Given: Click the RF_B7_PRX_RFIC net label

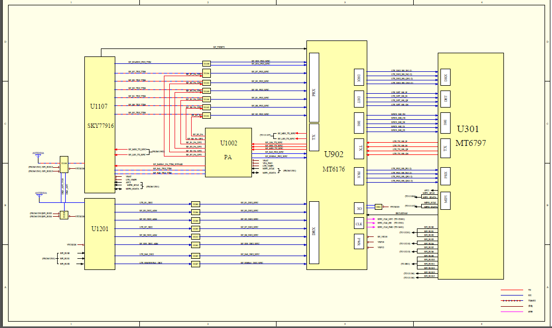Looking at the screenshot, I should point(260,72).
